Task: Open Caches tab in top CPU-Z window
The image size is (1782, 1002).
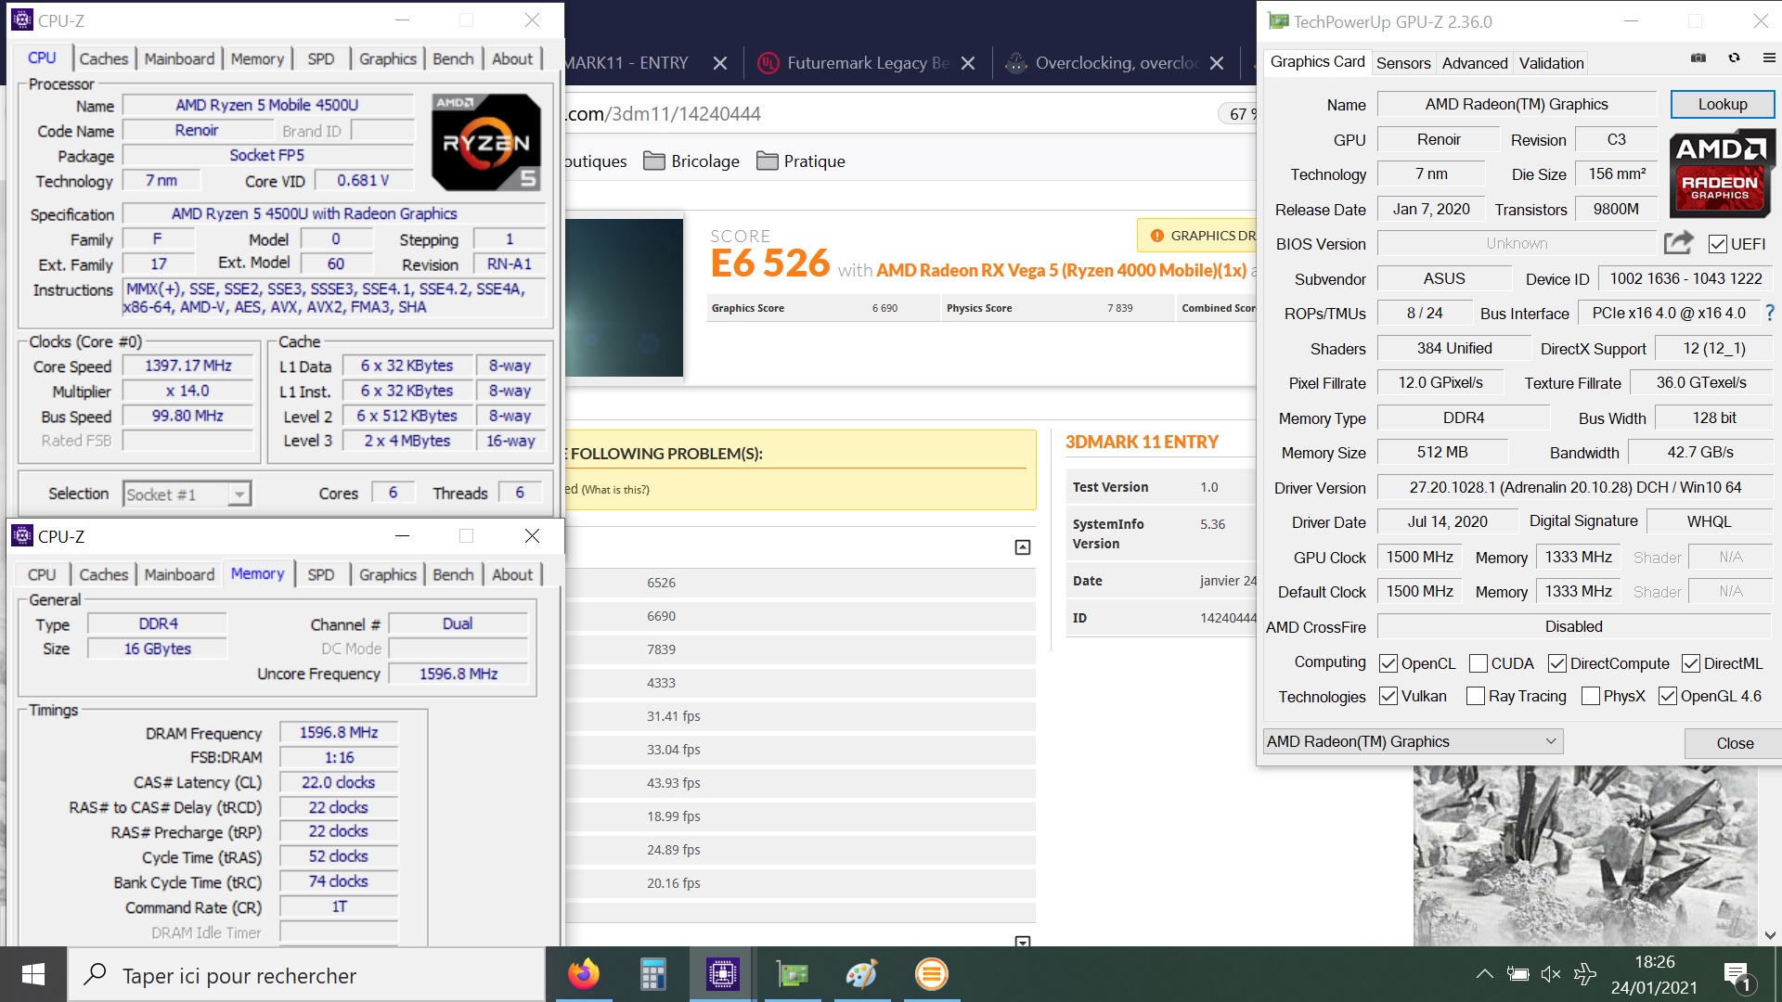Action: point(104,58)
